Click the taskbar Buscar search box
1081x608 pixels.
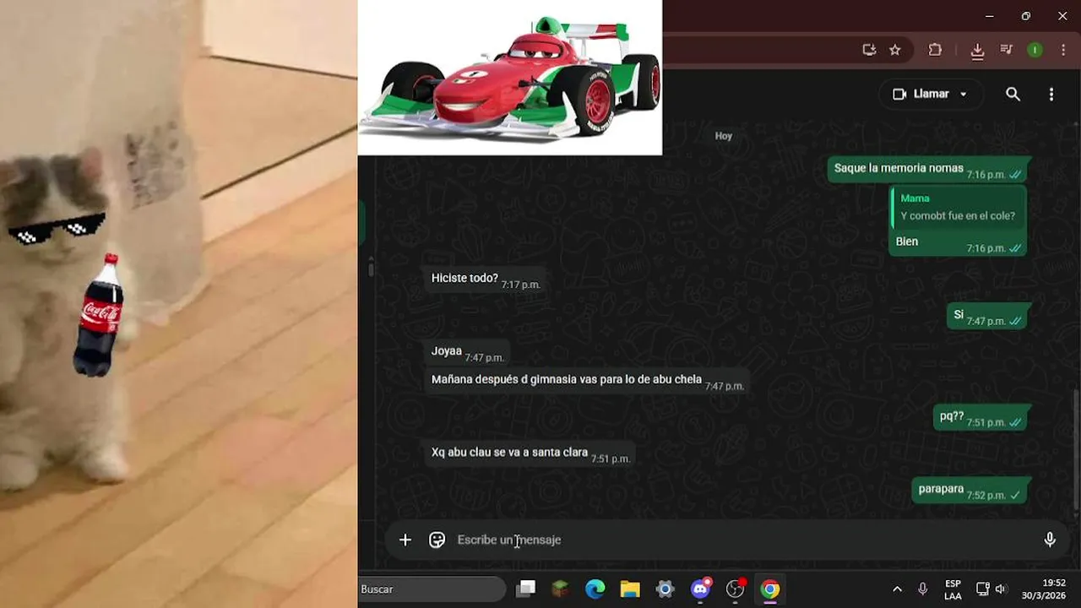click(x=432, y=589)
